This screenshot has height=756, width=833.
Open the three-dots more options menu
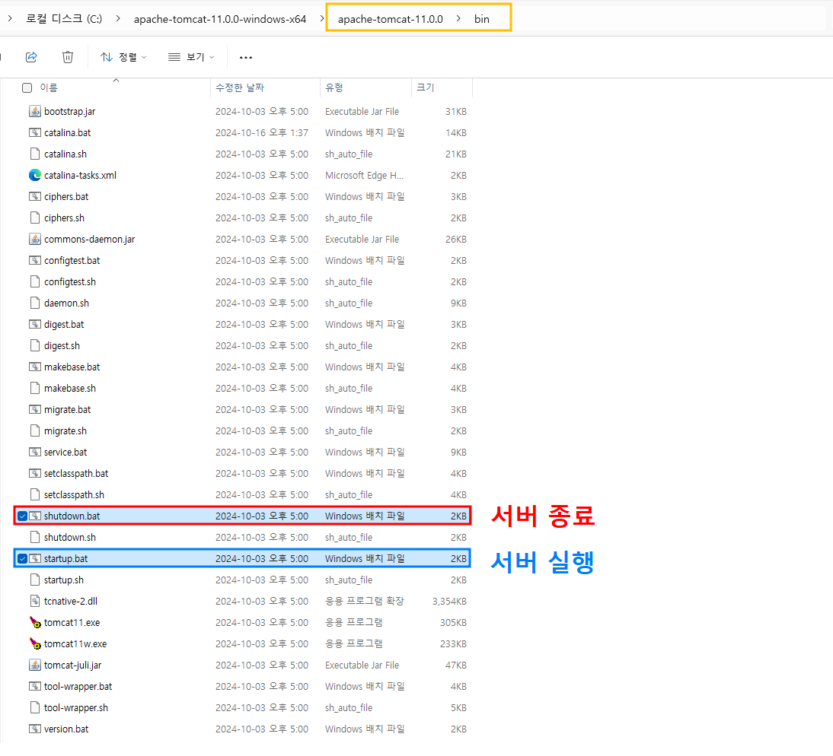[245, 57]
